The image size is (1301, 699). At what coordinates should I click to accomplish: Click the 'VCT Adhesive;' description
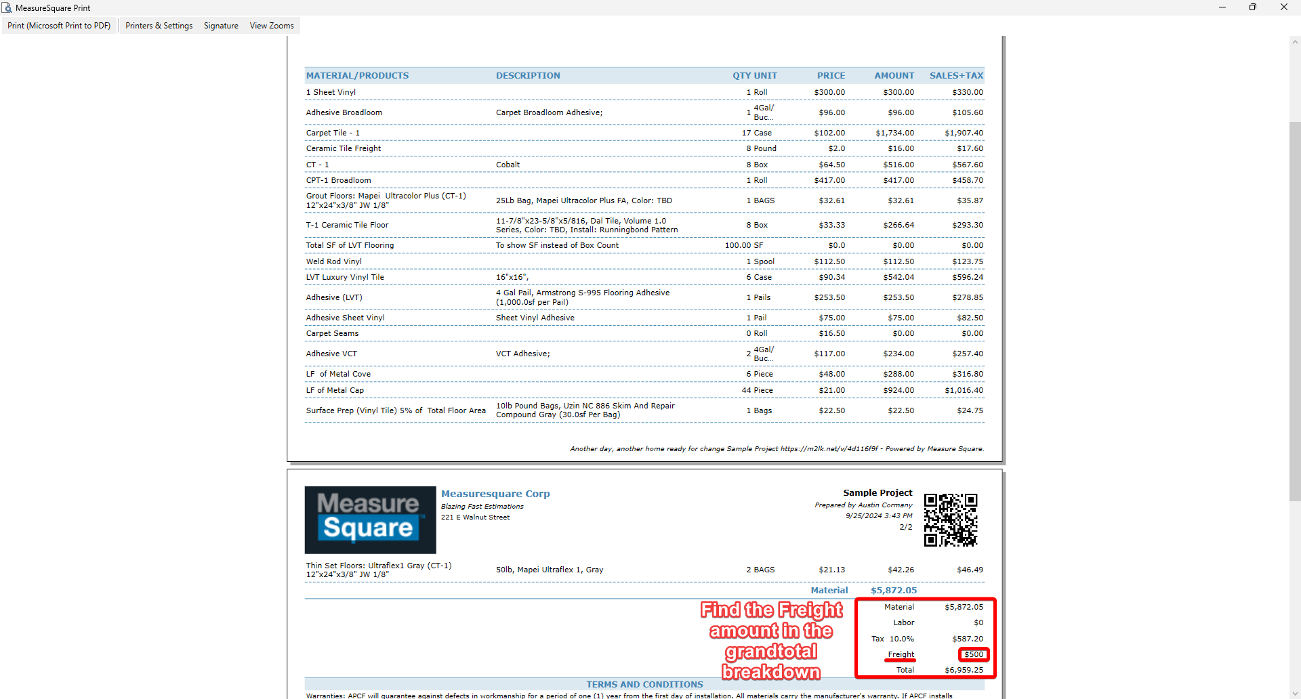pyautogui.click(x=522, y=354)
